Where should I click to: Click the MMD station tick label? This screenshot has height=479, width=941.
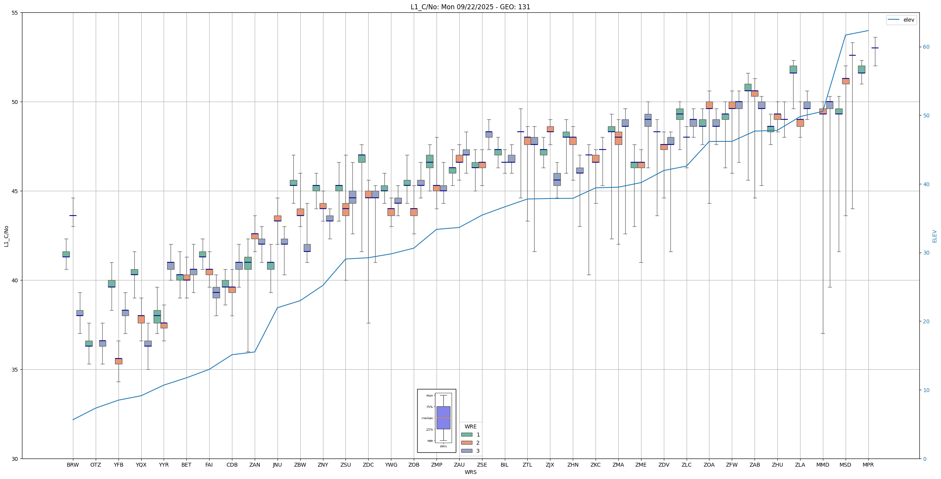pyautogui.click(x=823, y=465)
